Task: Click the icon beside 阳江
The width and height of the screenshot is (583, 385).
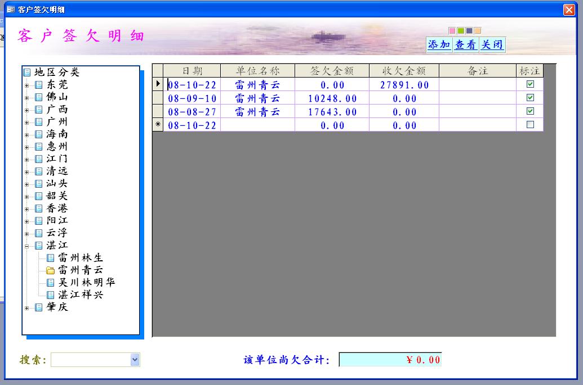Action: [x=39, y=221]
